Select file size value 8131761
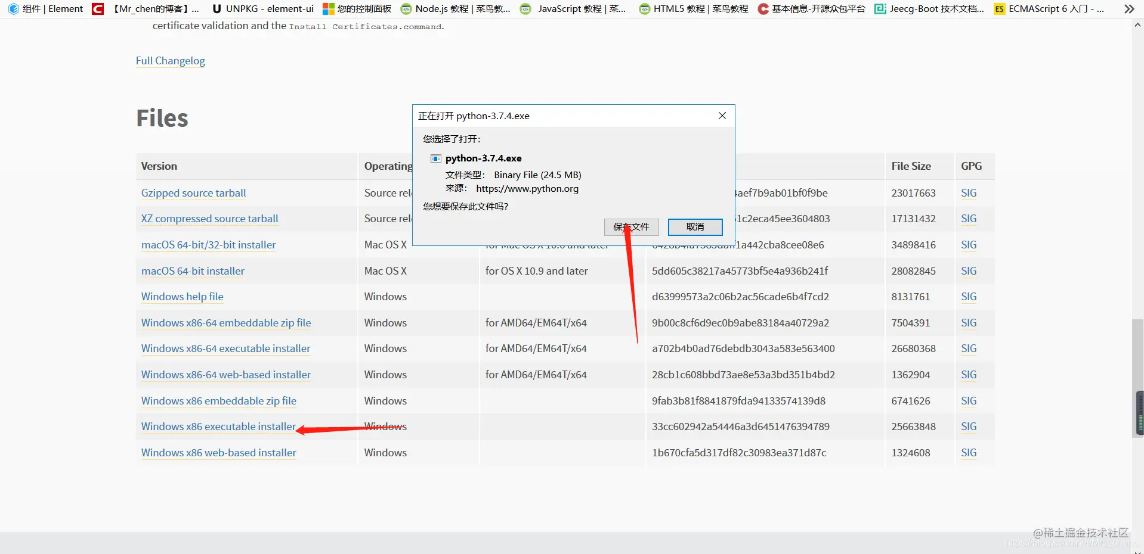This screenshot has height=554, width=1144. click(911, 297)
